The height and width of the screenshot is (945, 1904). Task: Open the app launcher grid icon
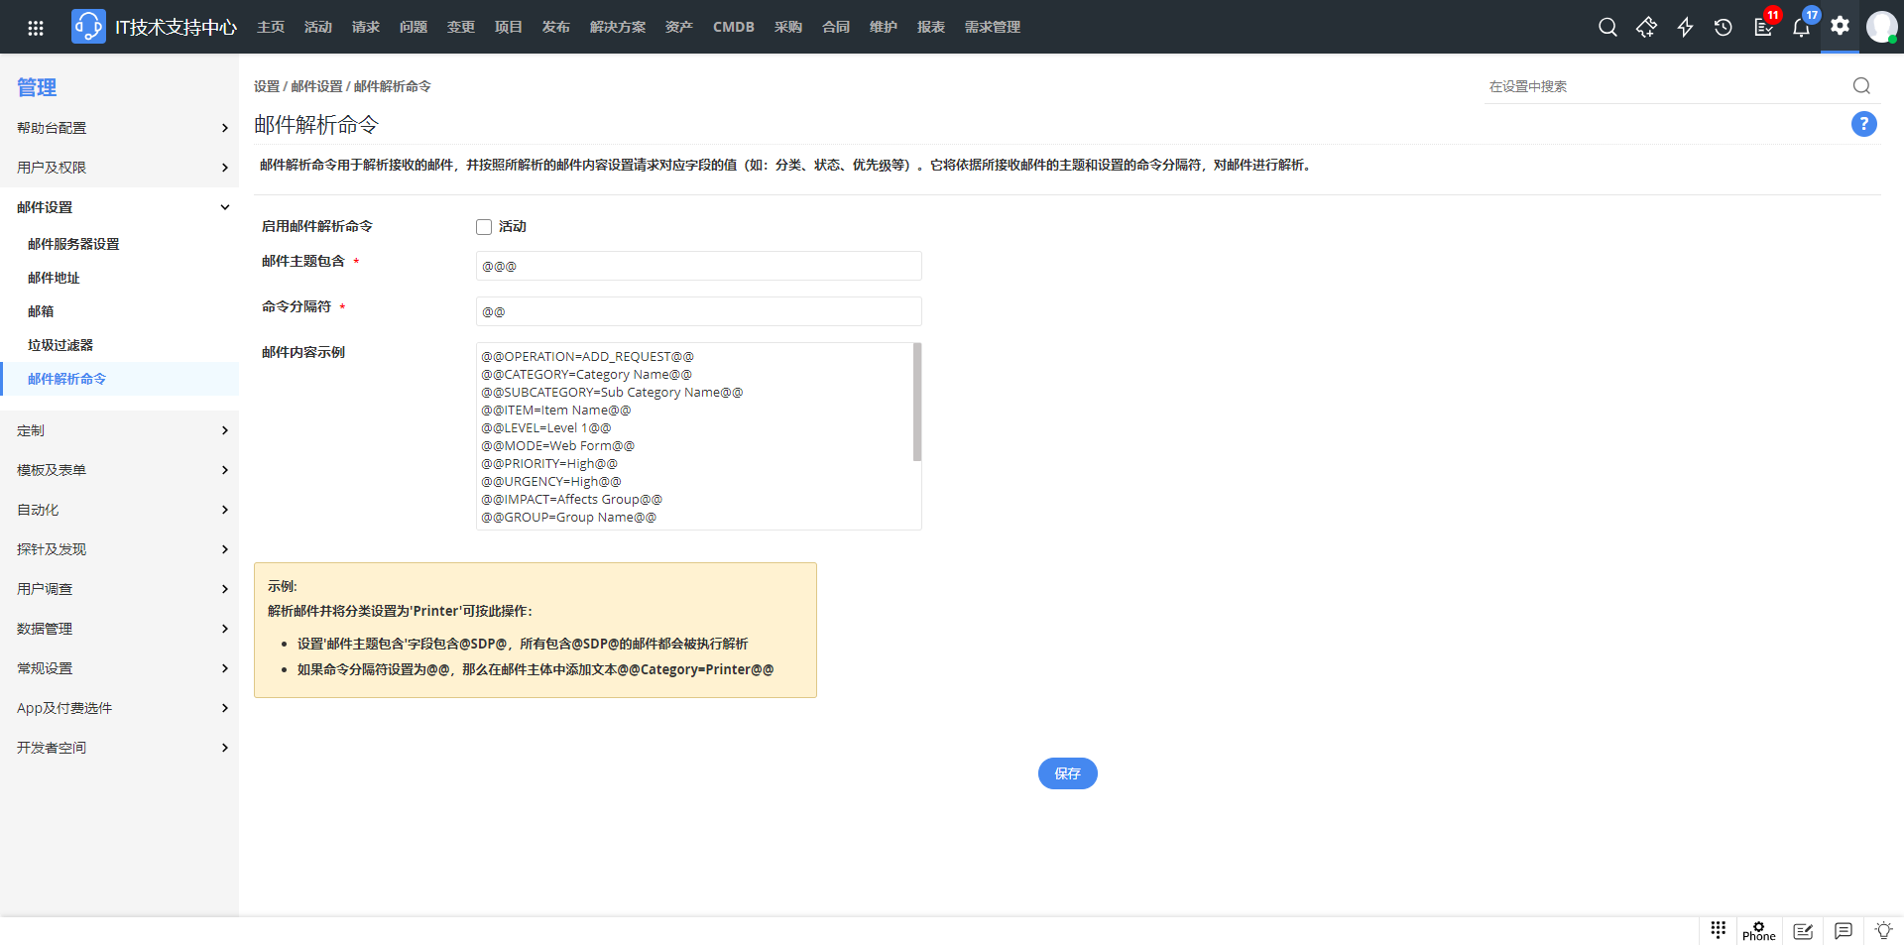36,28
